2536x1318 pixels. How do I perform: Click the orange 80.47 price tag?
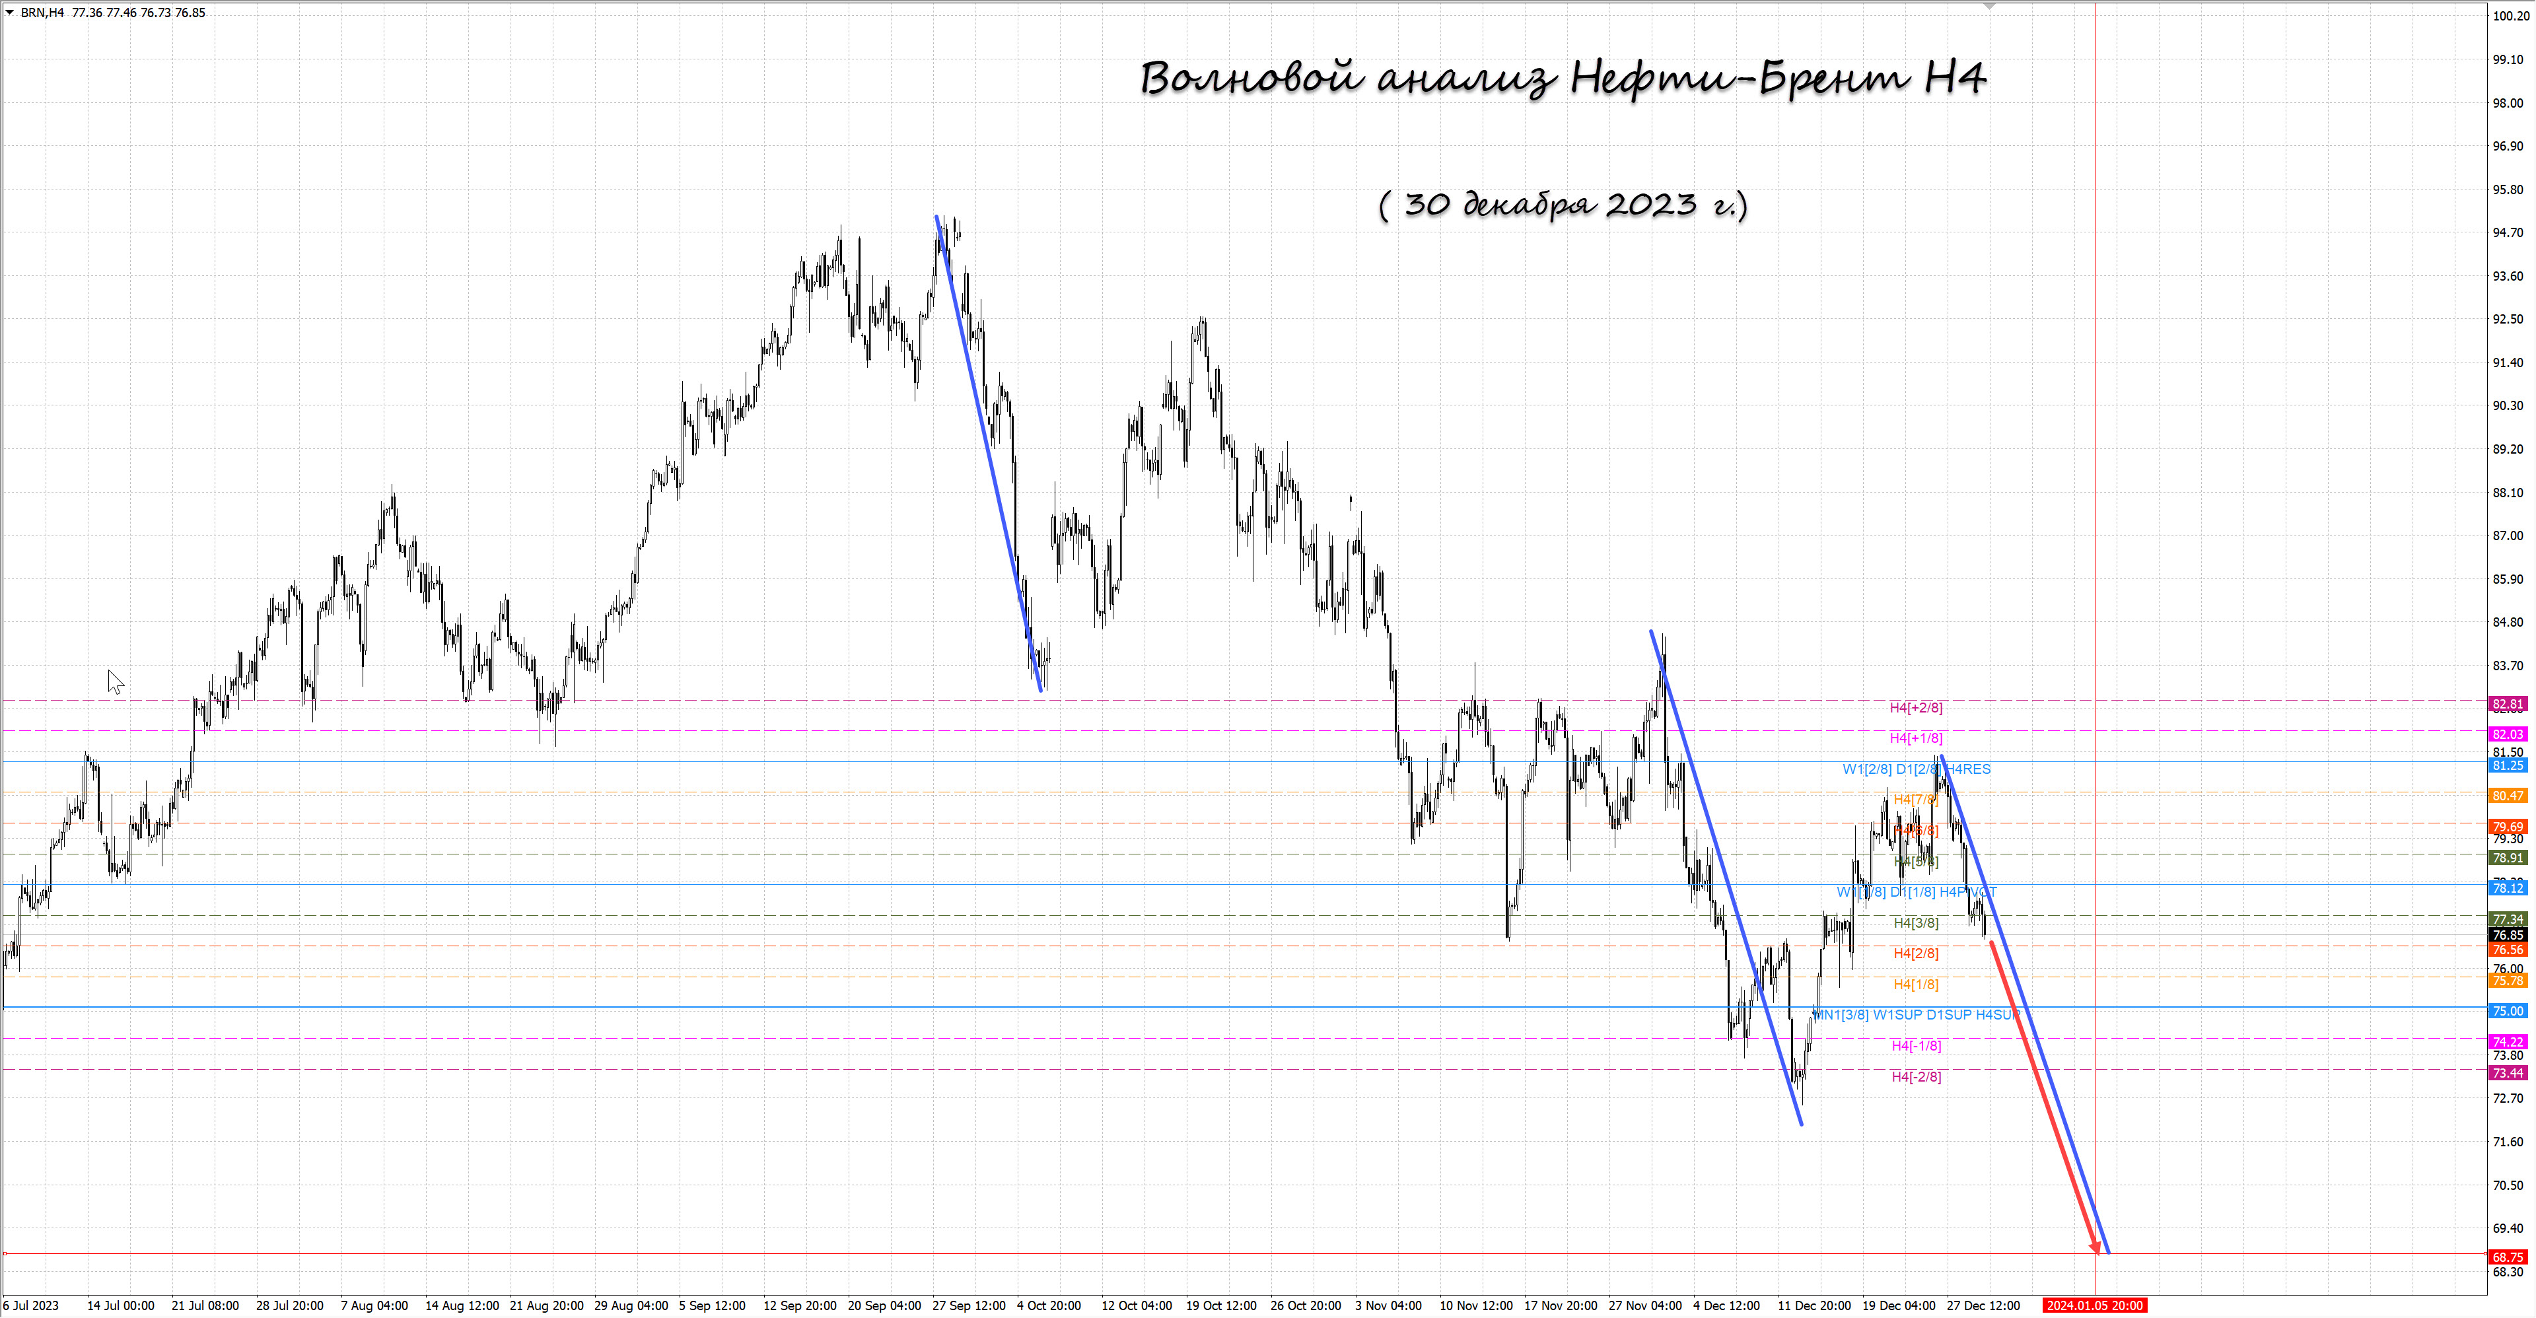[2508, 795]
